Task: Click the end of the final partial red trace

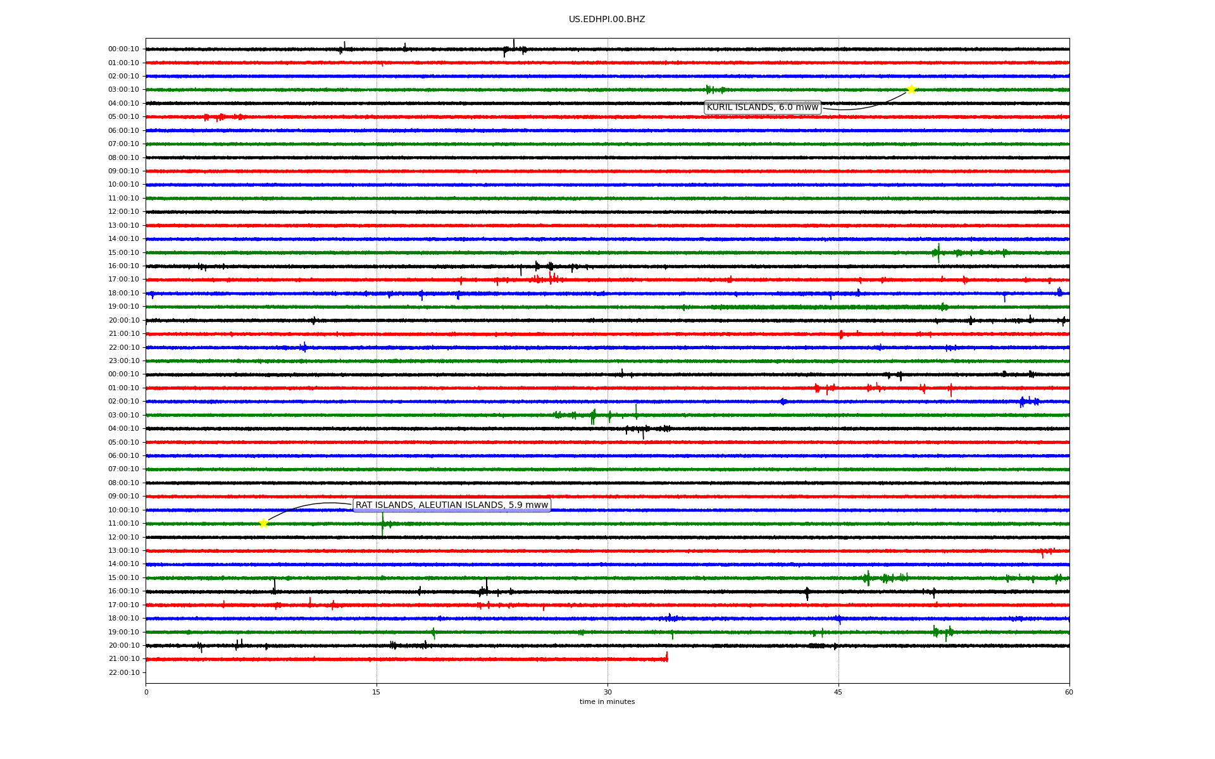Action: [x=667, y=658]
